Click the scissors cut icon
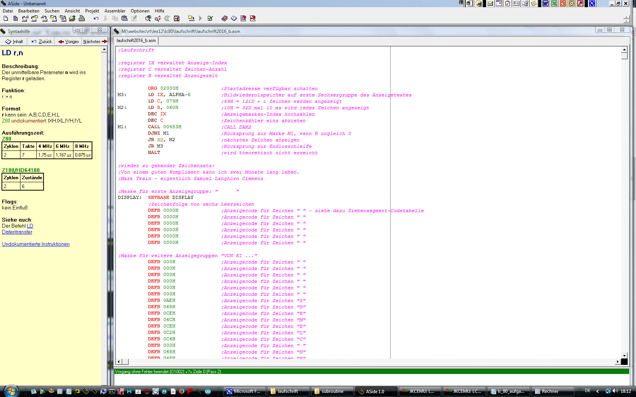 tap(106, 18)
